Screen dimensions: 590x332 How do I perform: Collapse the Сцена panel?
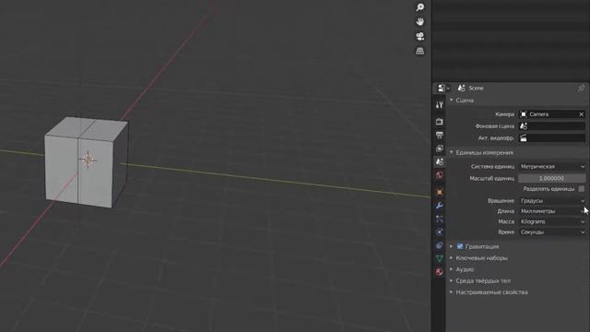pyautogui.click(x=452, y=101)
